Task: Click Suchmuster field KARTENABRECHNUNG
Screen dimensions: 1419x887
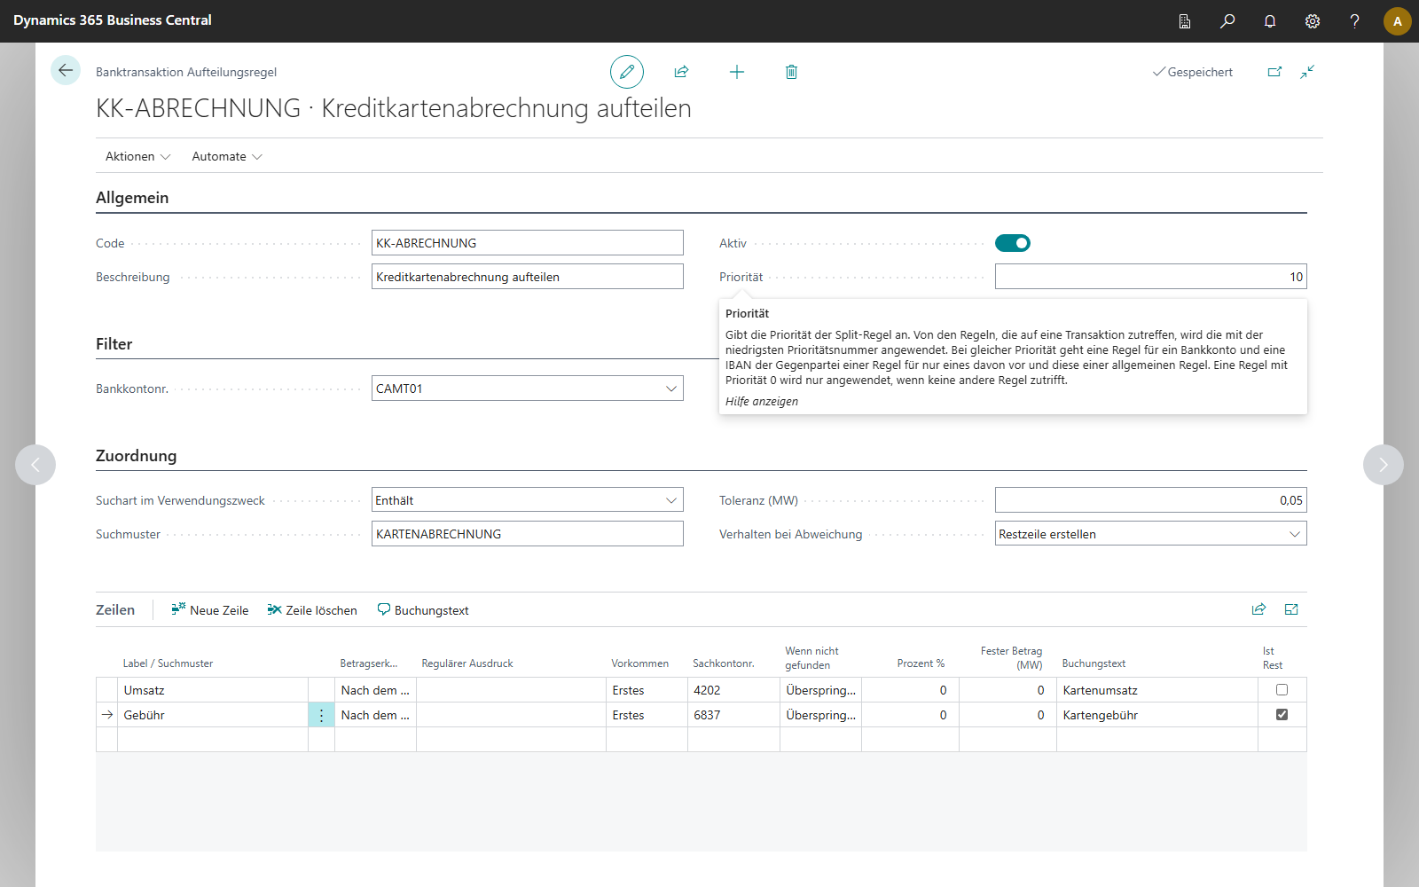Action: (x=528, y=534)
